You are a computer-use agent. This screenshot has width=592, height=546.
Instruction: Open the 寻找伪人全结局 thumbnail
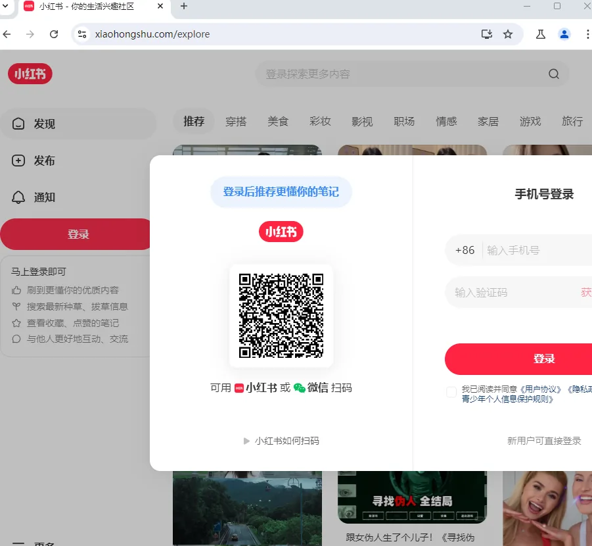click(412, 497)
